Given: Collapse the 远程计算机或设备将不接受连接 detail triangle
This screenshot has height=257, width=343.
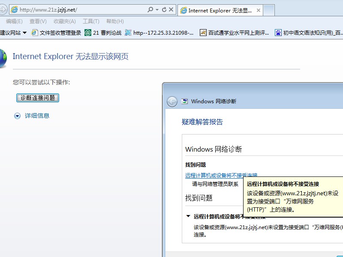Looking at the screenshot, I should (188, 217).
